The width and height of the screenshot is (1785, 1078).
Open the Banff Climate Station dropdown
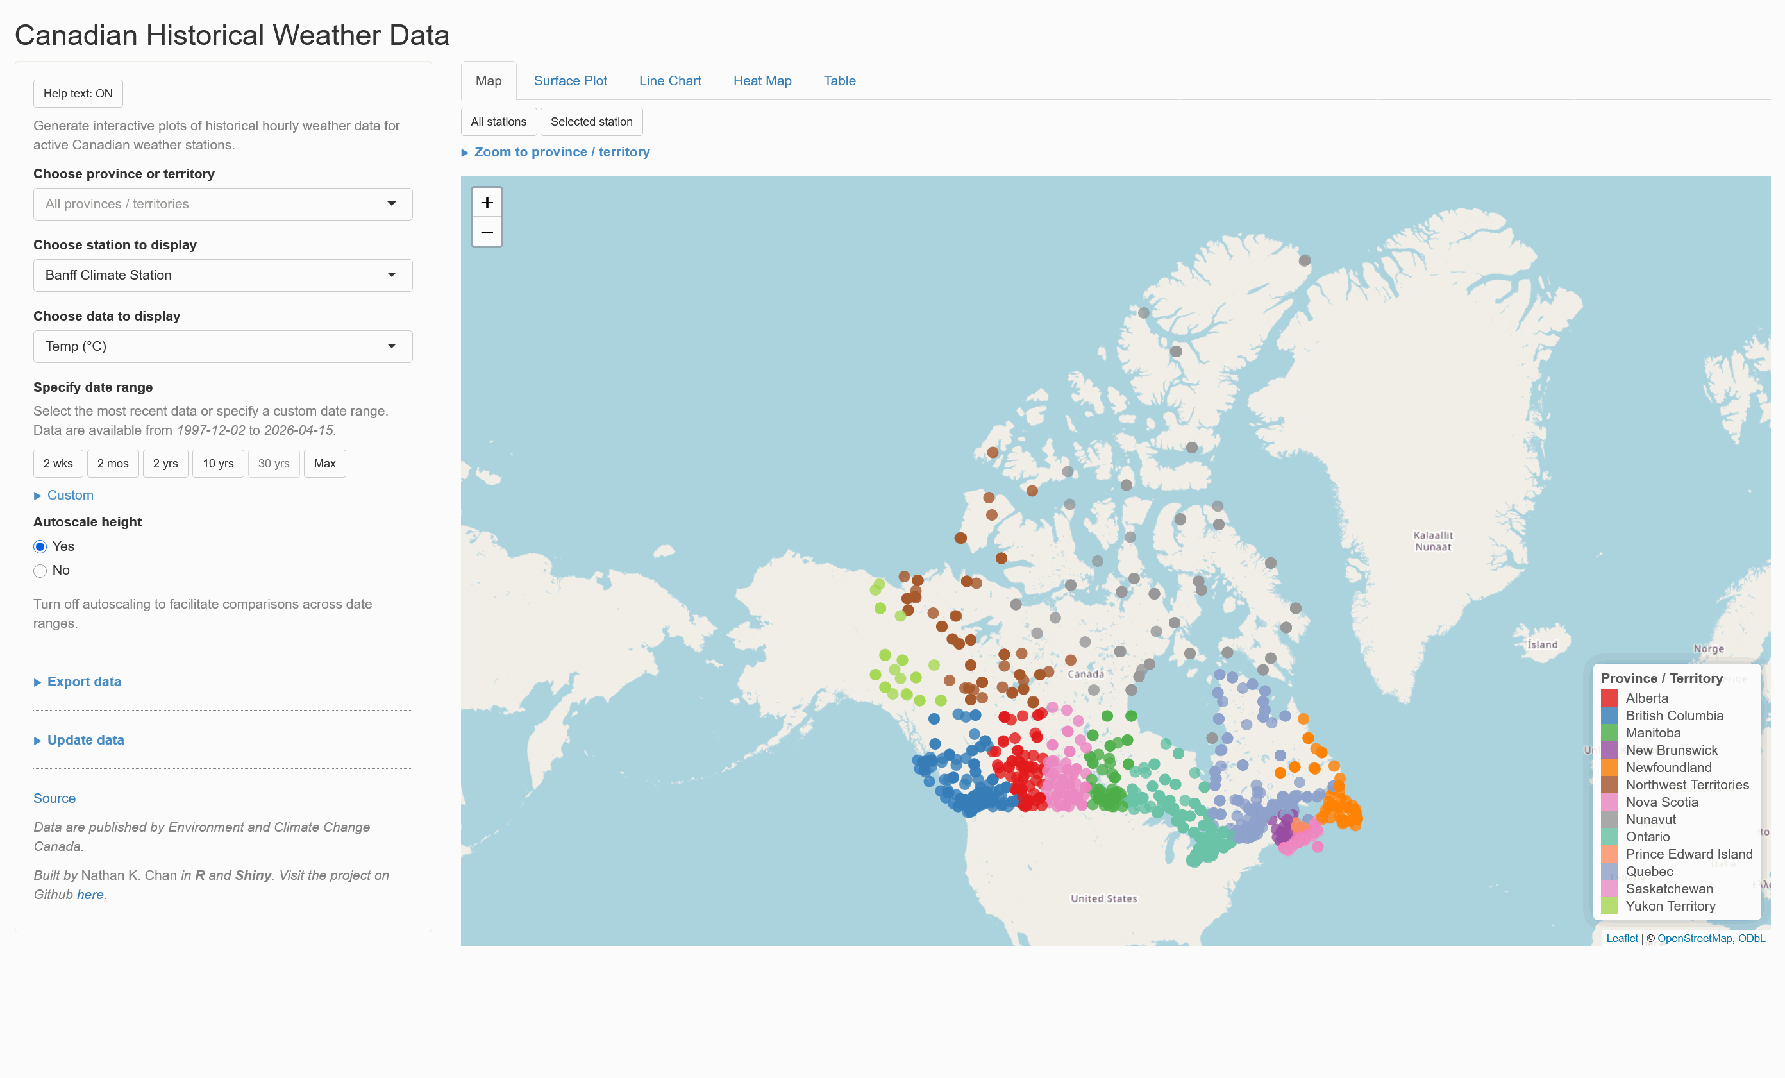223,275
